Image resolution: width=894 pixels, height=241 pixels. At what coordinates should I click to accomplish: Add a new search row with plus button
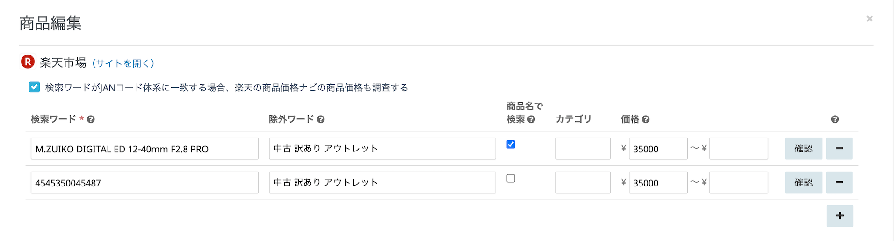[x=840, y=216]
